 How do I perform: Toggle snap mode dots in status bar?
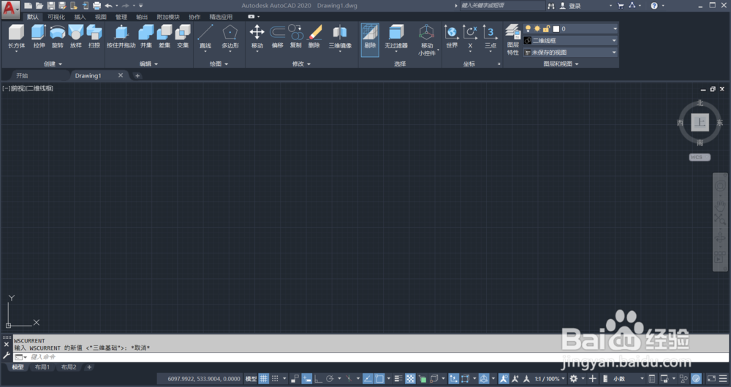pos(275,379)
